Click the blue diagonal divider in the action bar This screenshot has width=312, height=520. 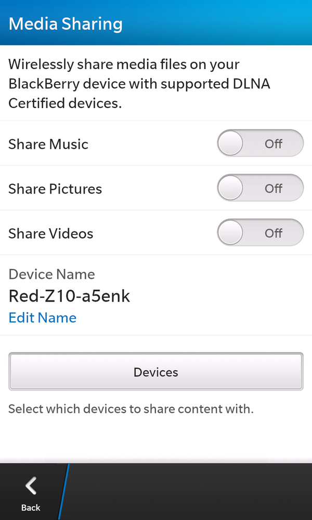pos(66,491)
